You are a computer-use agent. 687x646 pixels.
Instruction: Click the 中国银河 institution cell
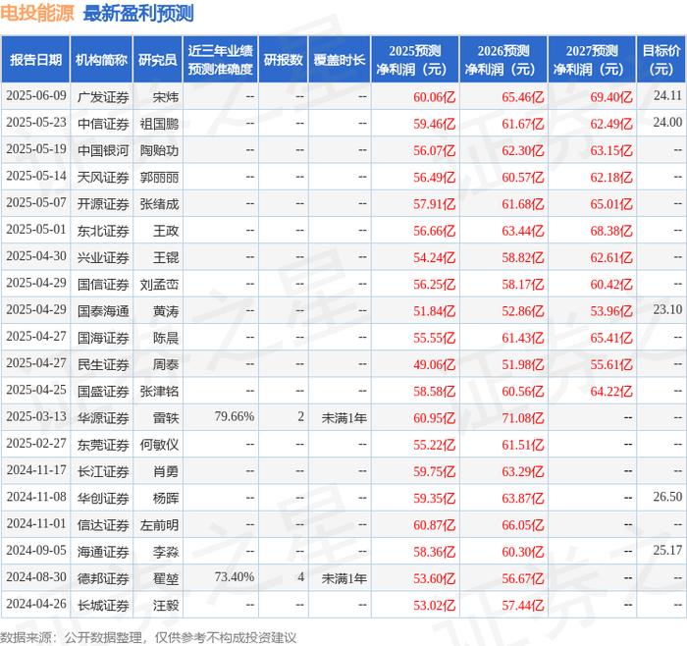click(x=103, y=151)
